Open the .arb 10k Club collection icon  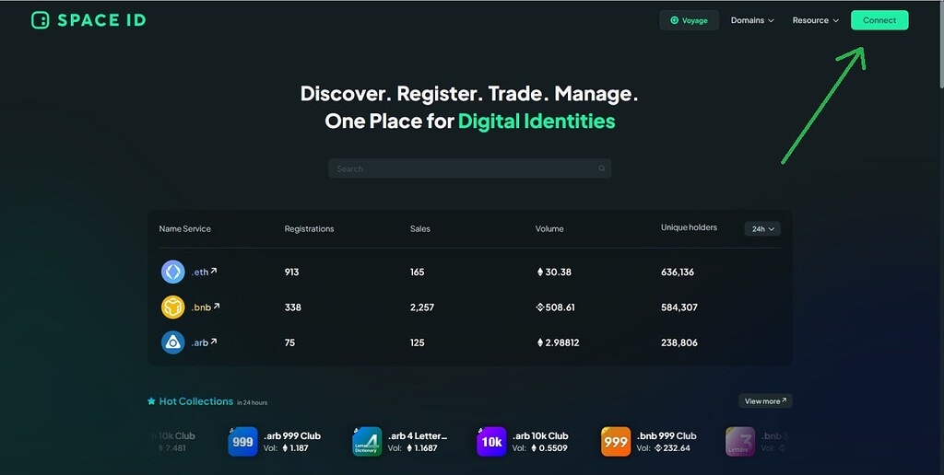(x=491, y=442)
